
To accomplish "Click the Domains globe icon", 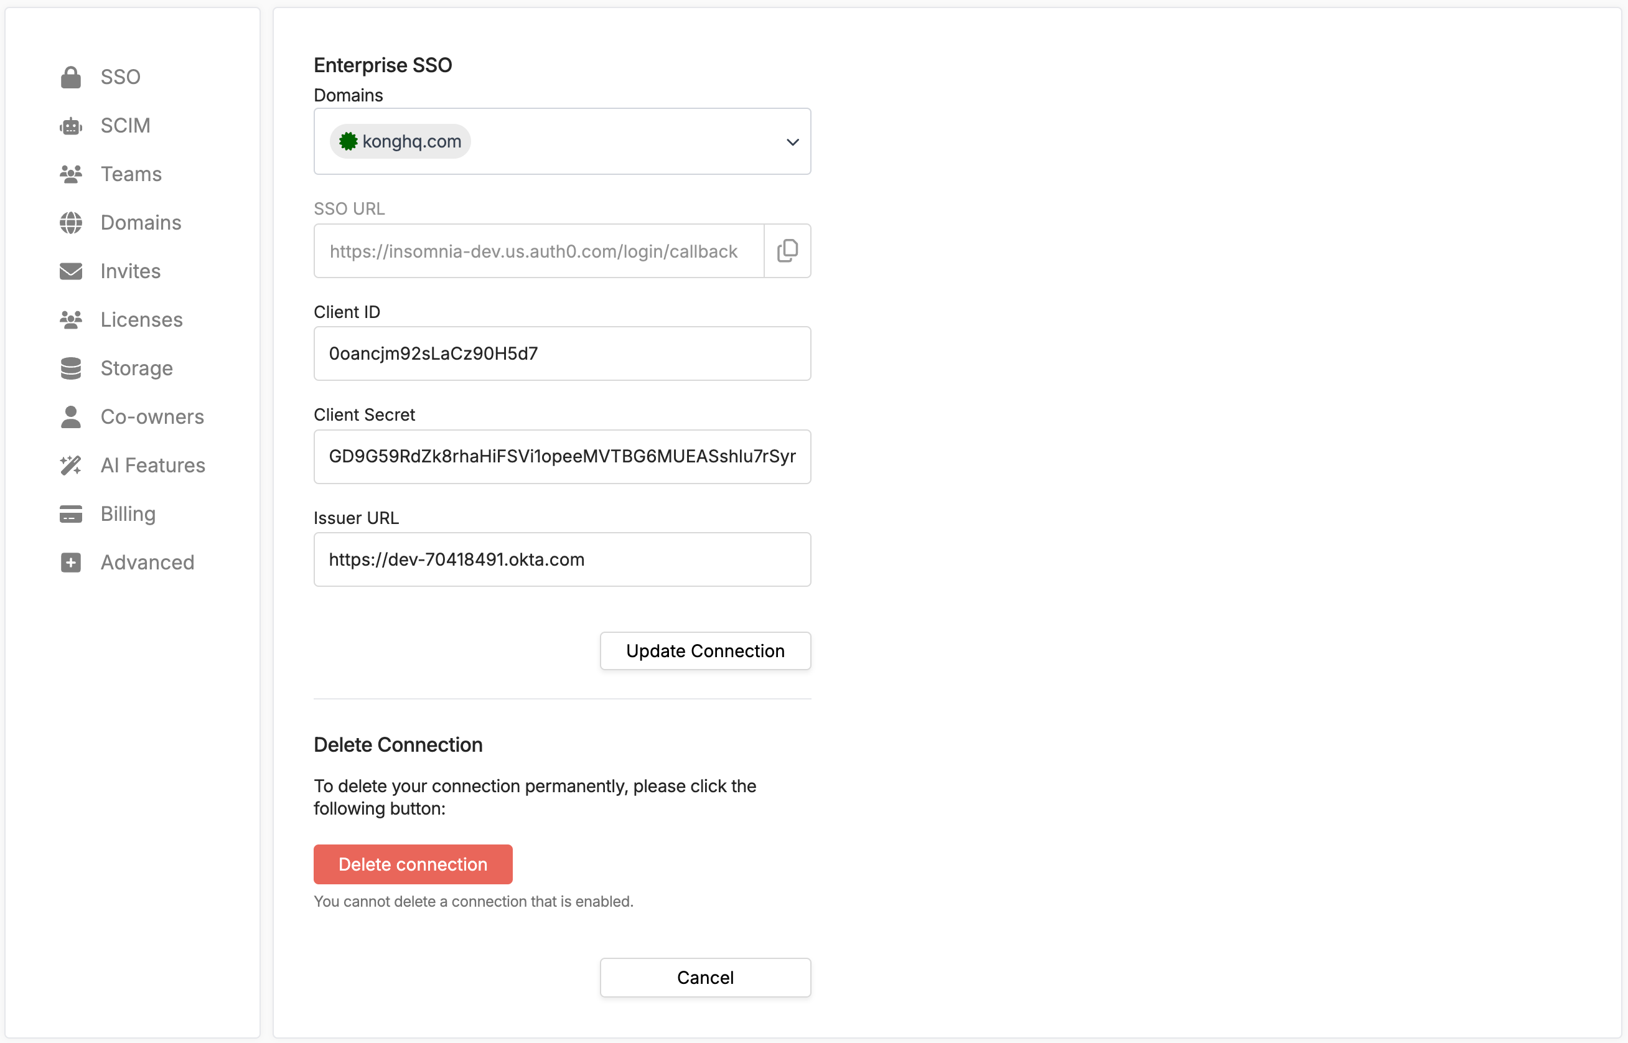I will tap(70, 223).
